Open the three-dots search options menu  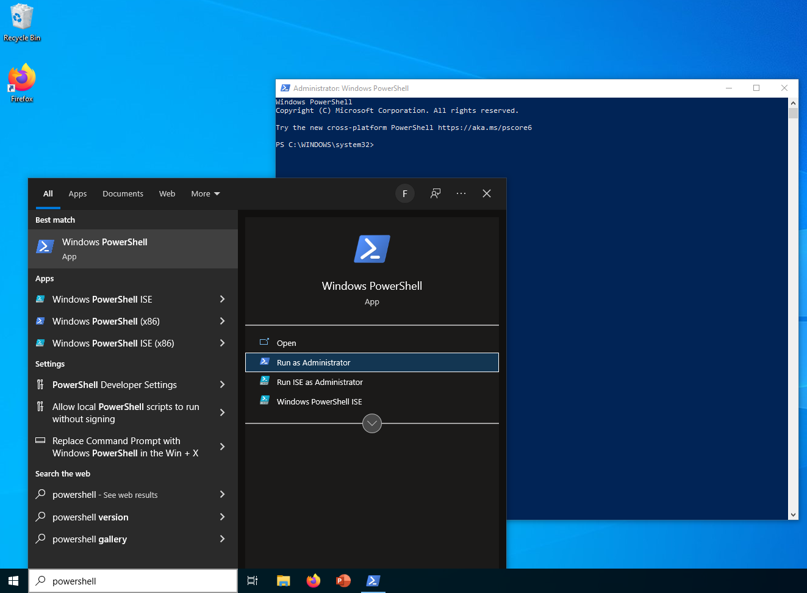pos(461,193)
